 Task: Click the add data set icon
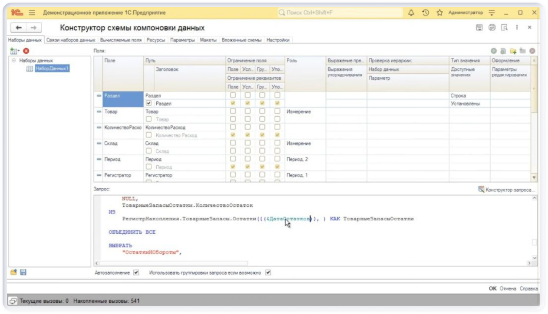tap(14, 51)
